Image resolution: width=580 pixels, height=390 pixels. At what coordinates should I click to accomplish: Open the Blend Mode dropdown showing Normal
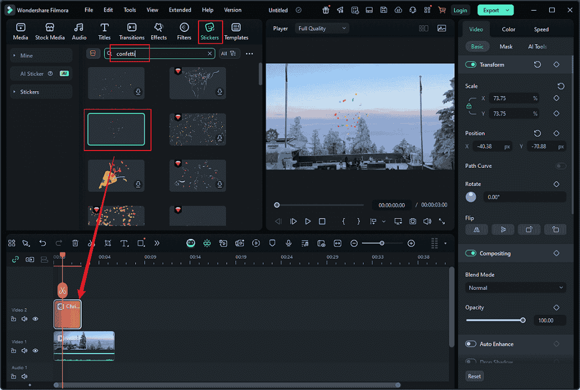click(x=515, y=288)
